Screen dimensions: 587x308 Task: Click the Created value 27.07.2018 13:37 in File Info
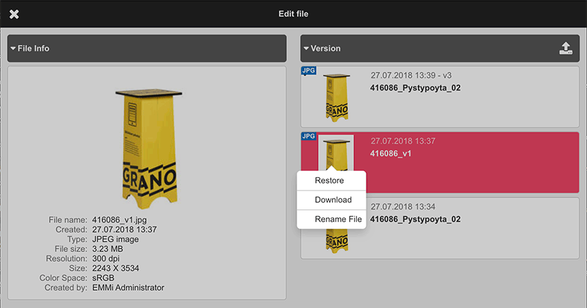[124, 229]
